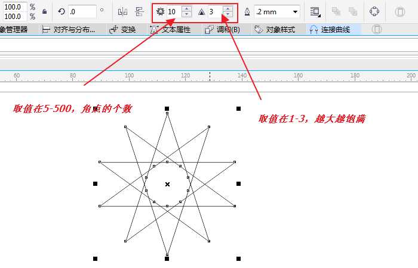Click the top-center selection handle
This screenshot has width=418, height=268.
tap(167, 108)
